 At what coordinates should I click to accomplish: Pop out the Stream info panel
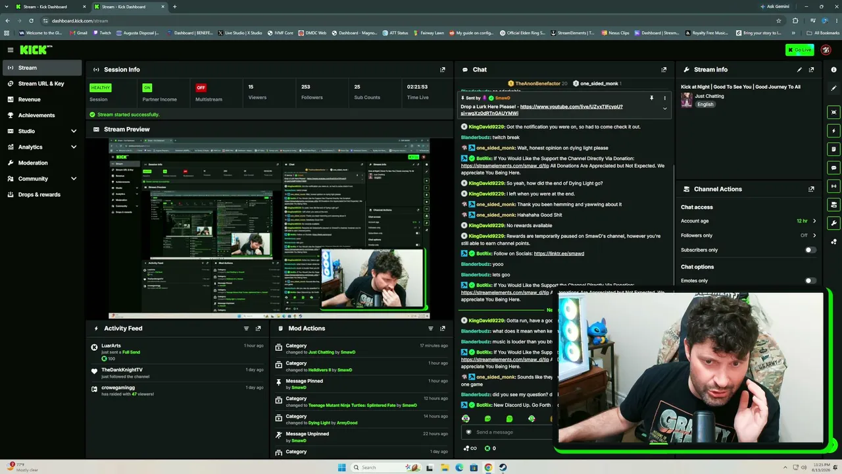811,70
